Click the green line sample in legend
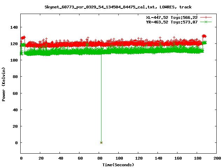The height and width of the screenshot is (168, 224). click(206, 22)
